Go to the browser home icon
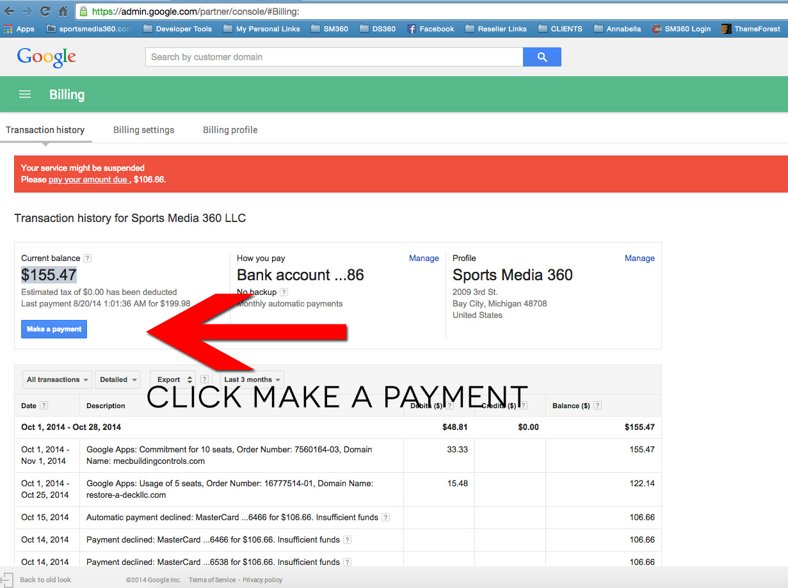The image size is (788, 588). pos(63,12)
